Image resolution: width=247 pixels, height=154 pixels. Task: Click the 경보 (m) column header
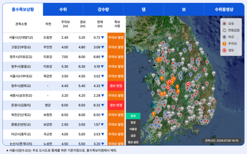tap(83, 24)
